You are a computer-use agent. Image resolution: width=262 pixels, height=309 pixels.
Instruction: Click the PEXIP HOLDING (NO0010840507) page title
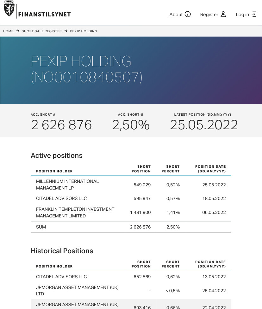pos(87,69)
